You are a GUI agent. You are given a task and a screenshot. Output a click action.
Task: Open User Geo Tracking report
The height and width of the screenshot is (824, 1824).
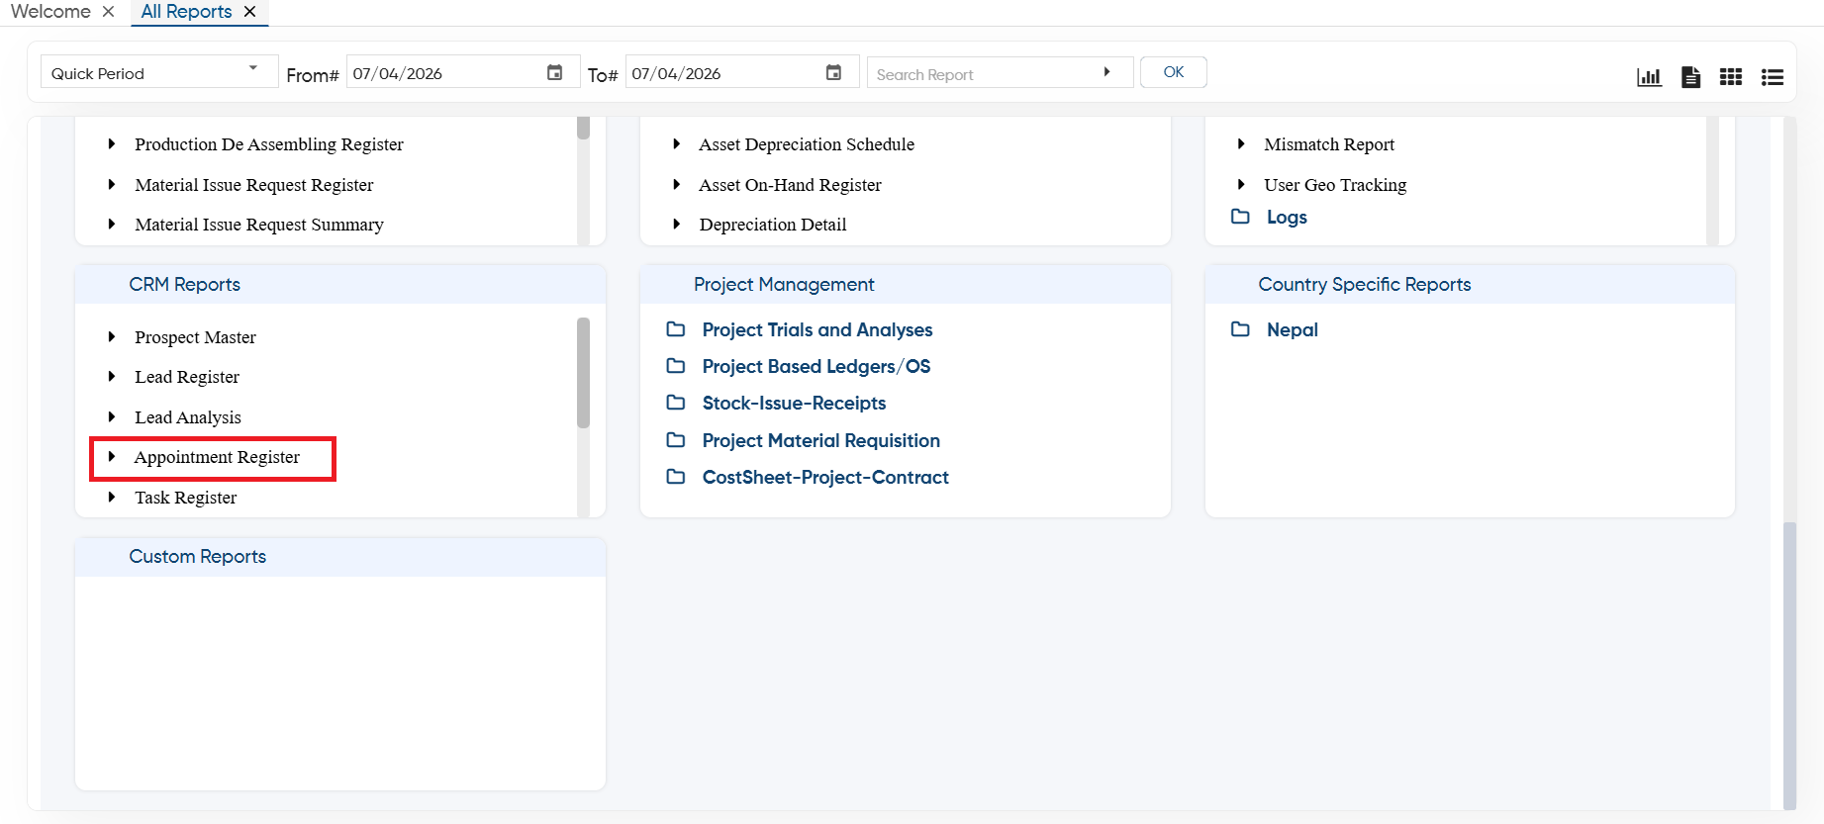[1335, 185]
